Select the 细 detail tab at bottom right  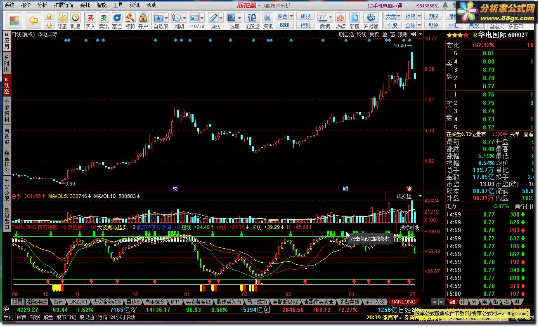point(453,302)
